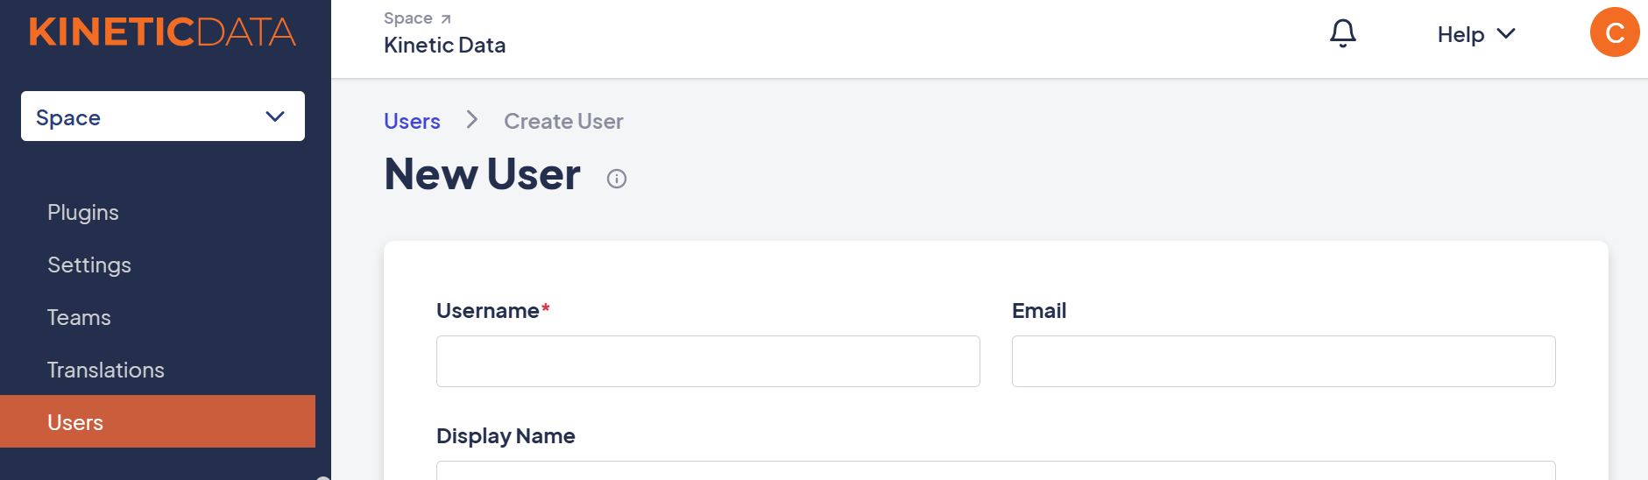The image size is (1648, 480).
Task: Click the KineticData logo
Action: [162, 32]
